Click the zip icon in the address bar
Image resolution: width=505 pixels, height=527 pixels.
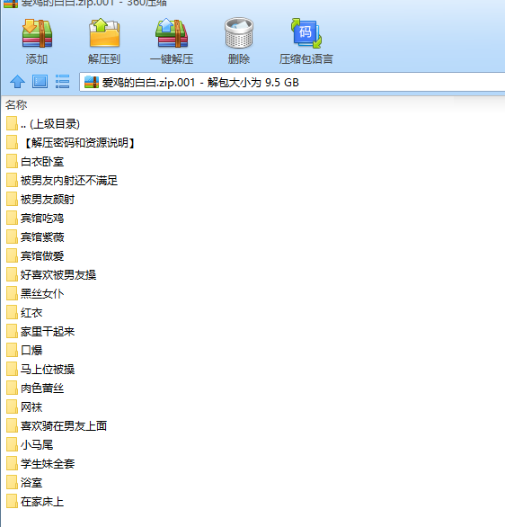(92, 82)
